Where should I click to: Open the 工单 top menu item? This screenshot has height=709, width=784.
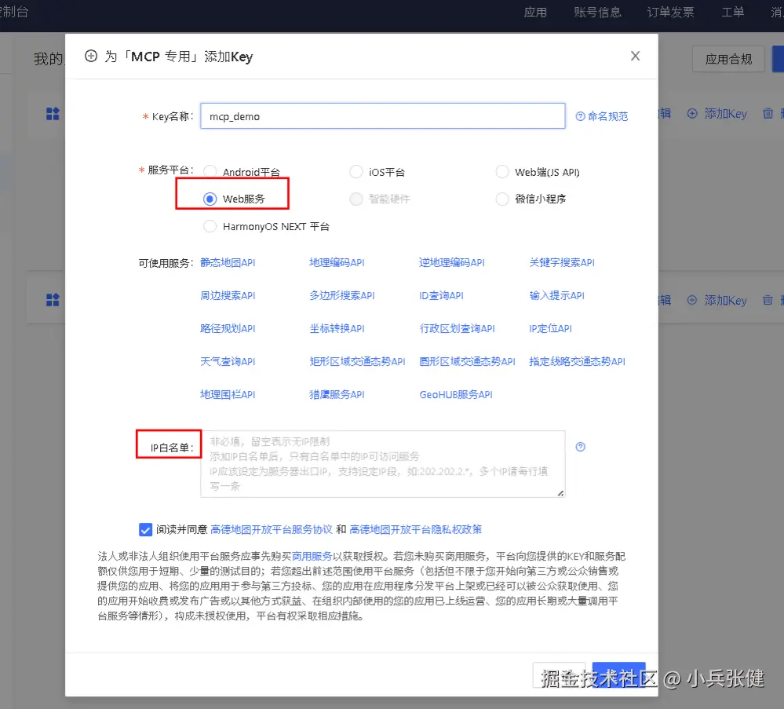732,12
